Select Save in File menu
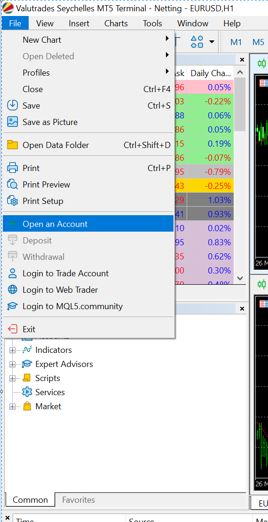Image resolution: width=268 pixels, height=522 pixels. click(88, 106)
